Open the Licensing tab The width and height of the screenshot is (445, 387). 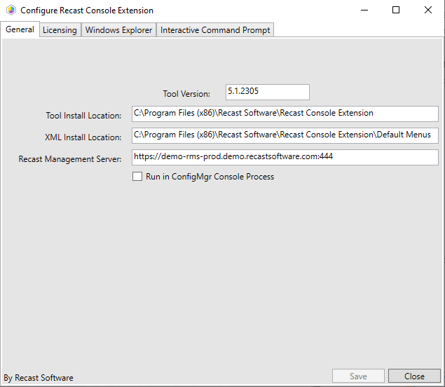click(60, 30)
